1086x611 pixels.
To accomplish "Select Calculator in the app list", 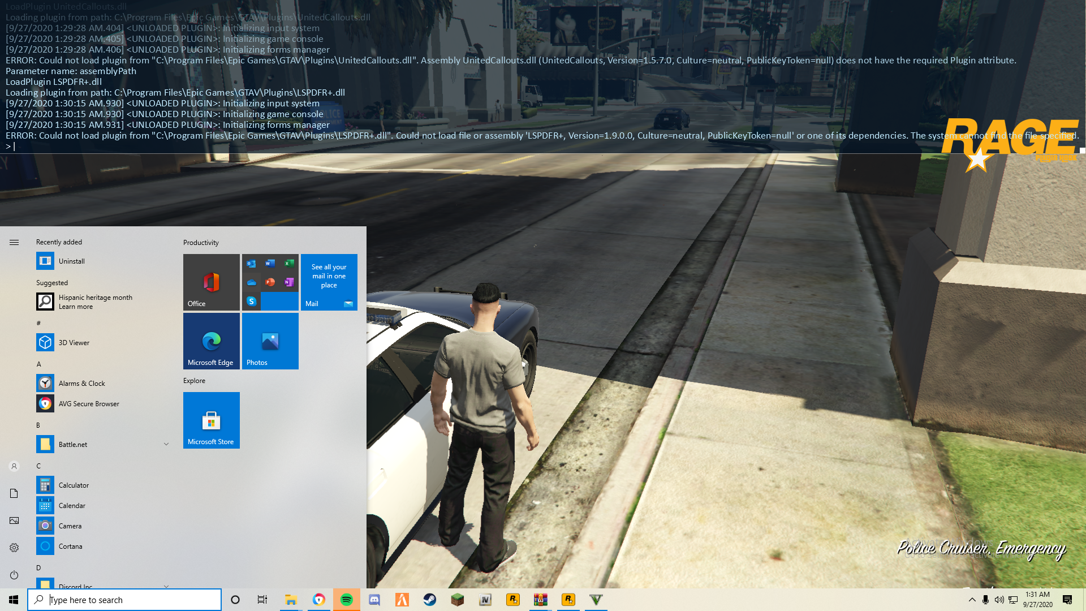I will 74,485.
